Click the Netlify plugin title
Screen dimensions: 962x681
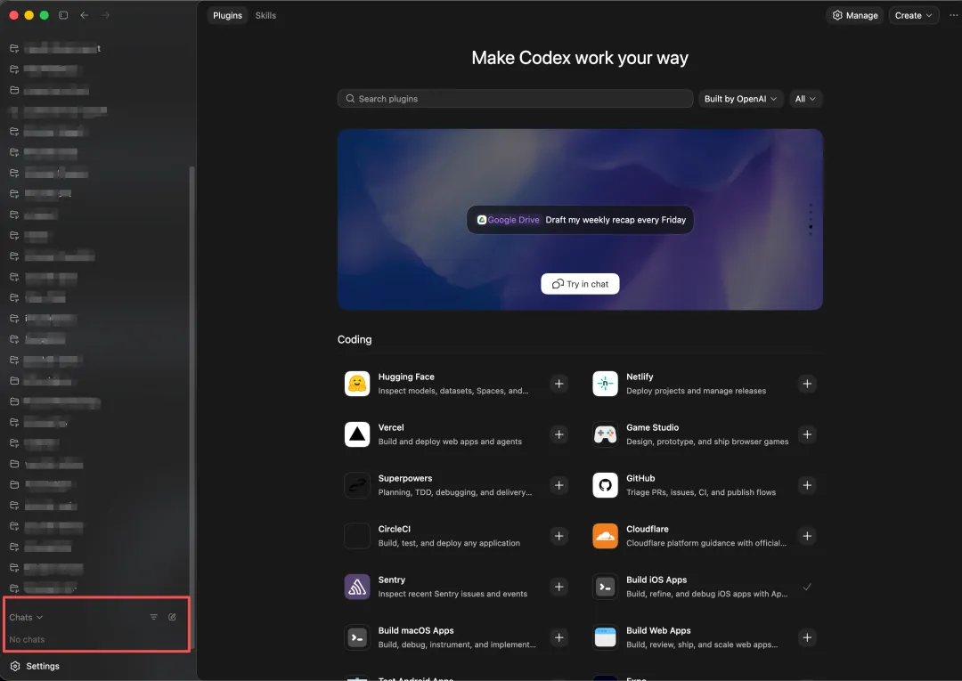pos(640,377)
